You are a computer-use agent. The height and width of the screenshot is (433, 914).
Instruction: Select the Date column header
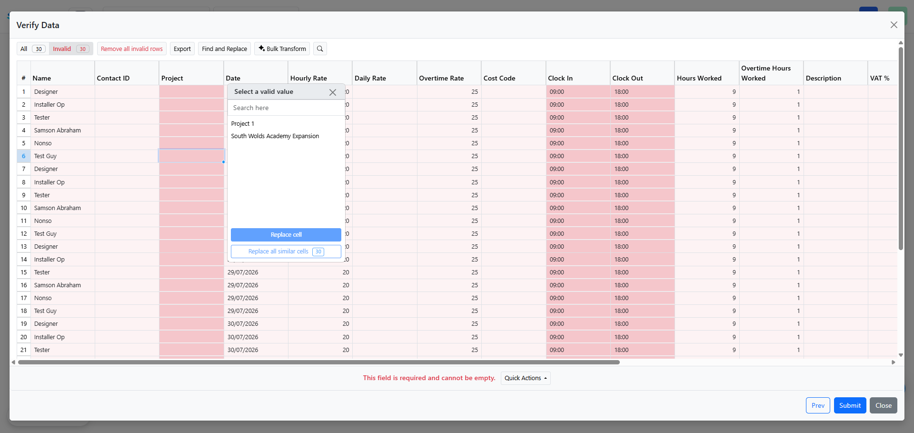(x=256, y=73)
